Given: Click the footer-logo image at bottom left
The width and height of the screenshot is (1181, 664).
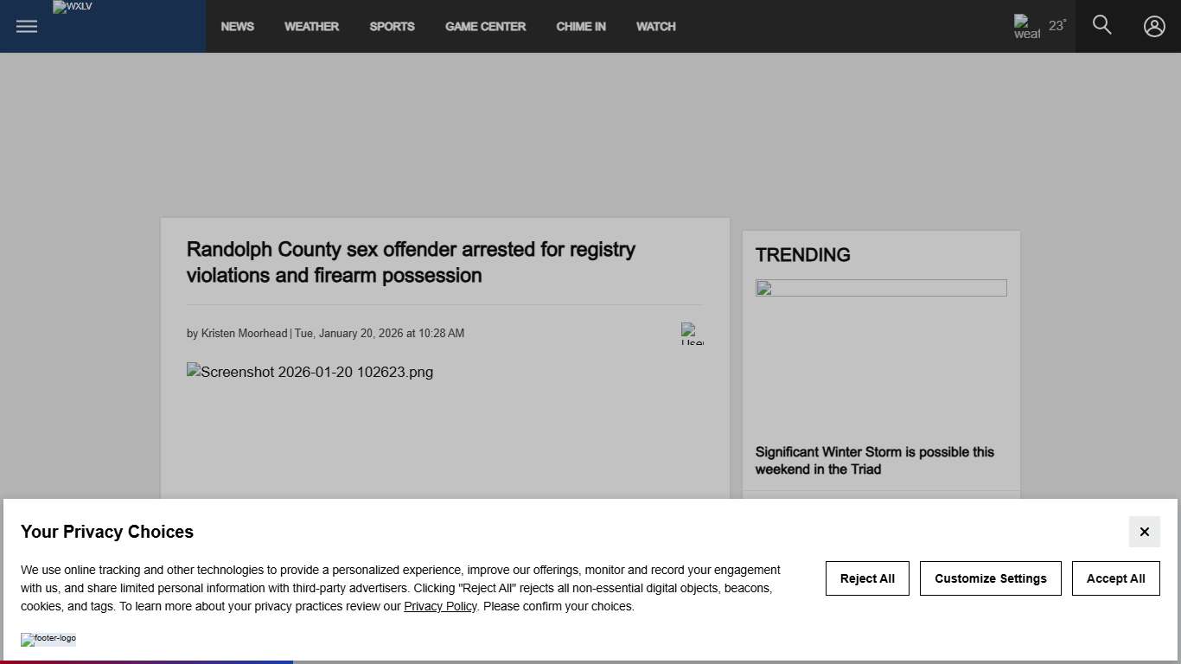Looking at the screenshot, I should click(x=48, y=640).
